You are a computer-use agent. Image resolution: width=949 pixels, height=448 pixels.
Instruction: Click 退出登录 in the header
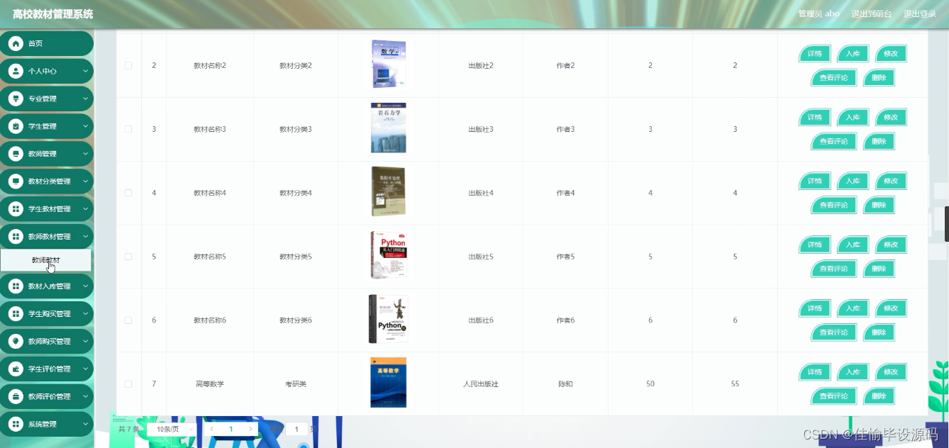[919, 14]
